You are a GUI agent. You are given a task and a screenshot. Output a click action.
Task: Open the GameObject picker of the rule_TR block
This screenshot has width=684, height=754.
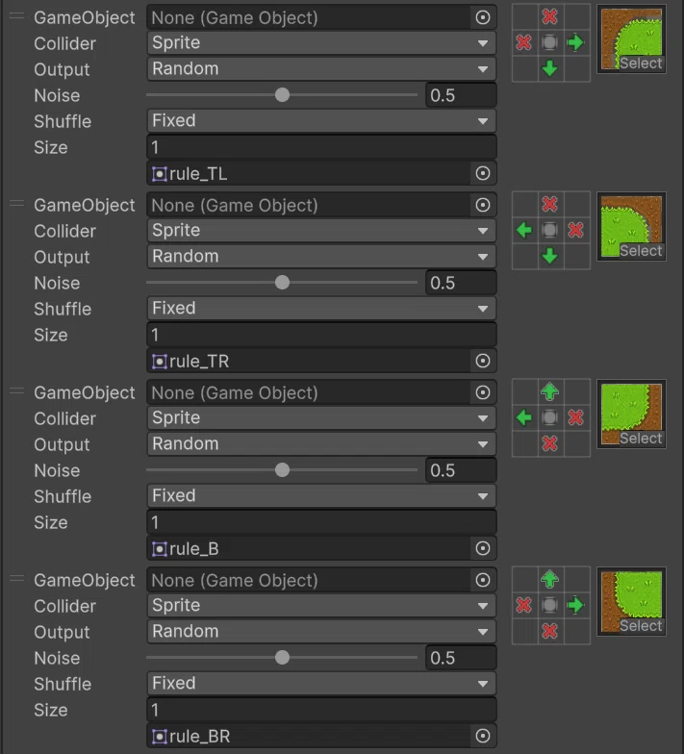pyautogui.click(x=483, y=206)
